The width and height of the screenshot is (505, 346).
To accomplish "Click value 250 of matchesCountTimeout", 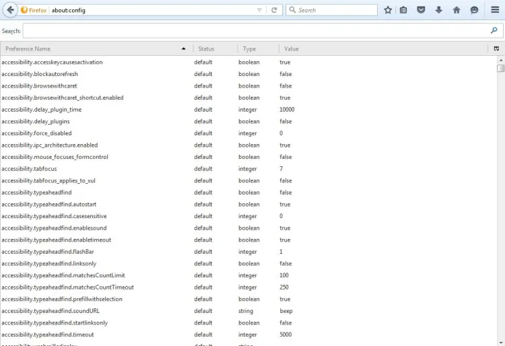I will click(284, 287).
